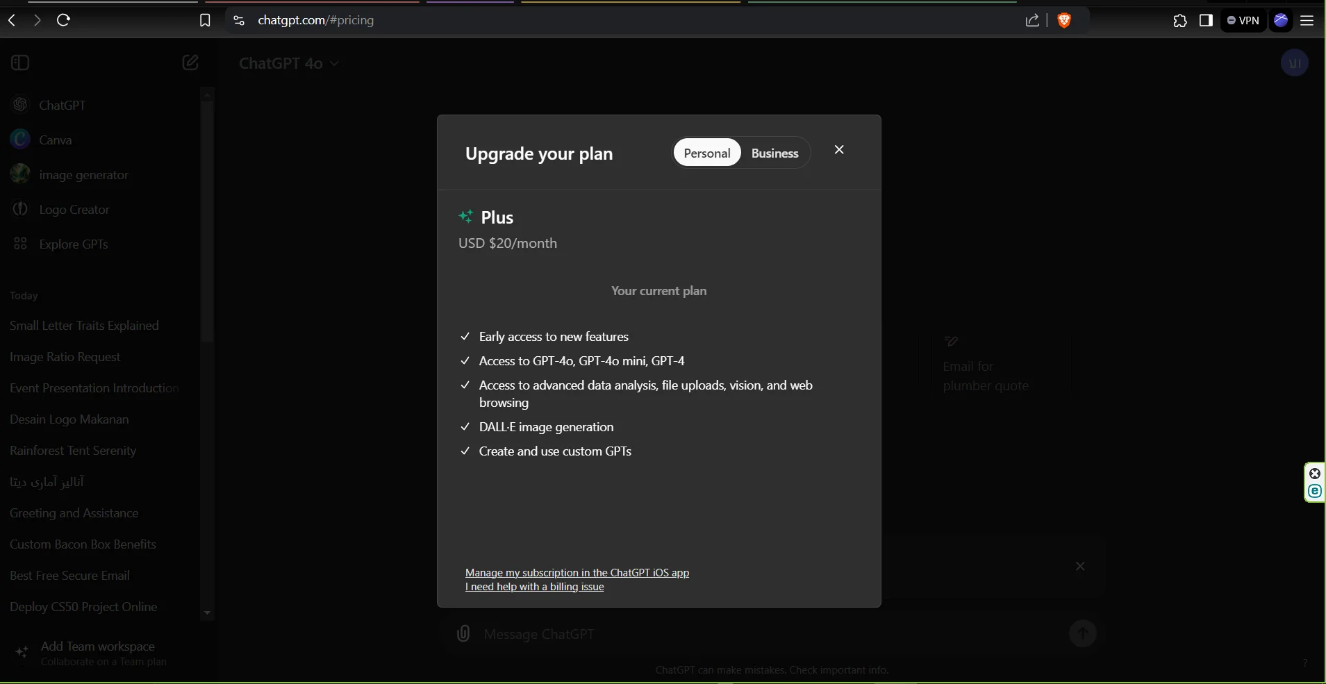Dismiss the banner with its X button

coord(1080,566)
